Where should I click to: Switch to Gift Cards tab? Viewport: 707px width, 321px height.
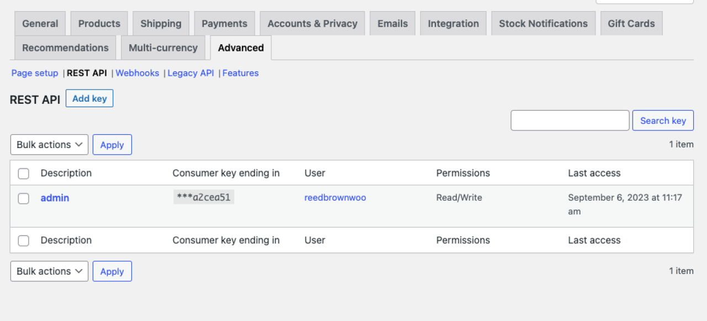[x=631, y=24]
